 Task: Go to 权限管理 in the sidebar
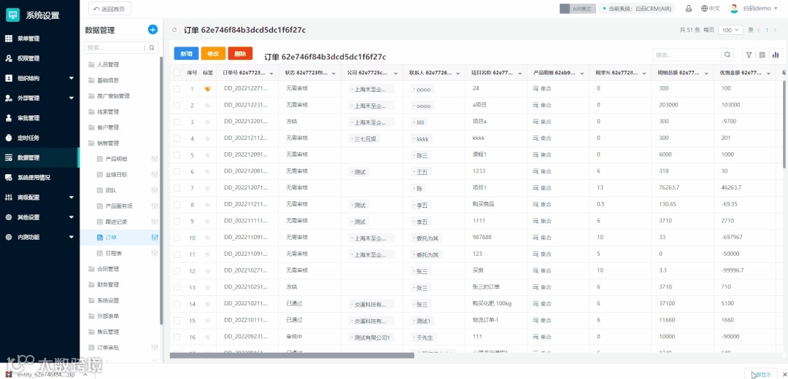pos(39,59)
